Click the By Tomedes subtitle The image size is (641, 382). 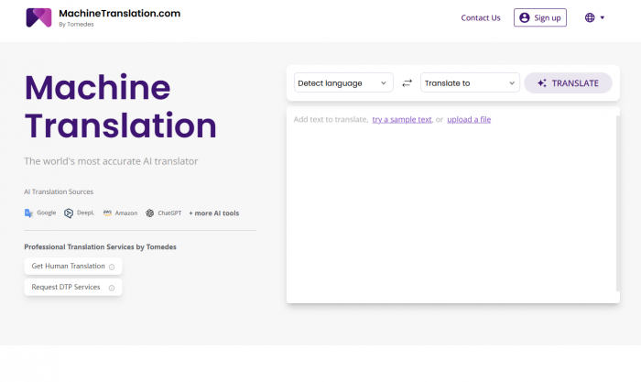click(x=76, y=25)
